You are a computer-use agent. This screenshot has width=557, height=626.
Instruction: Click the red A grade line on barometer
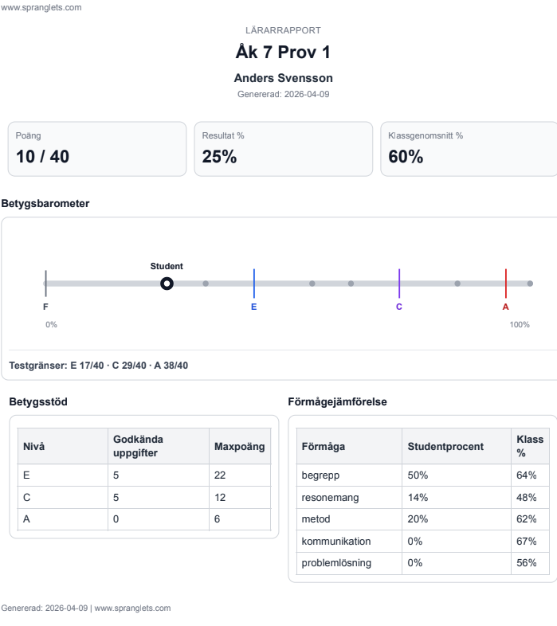[505, 283]
